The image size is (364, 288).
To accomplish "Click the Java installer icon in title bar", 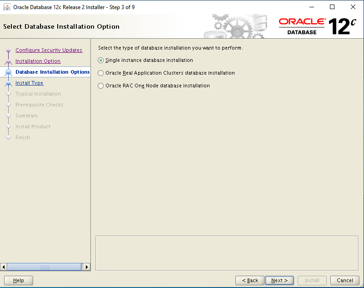I will (x=7, y=7).
